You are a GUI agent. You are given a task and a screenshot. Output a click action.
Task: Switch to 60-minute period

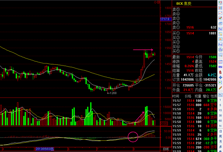coord(220,120)
